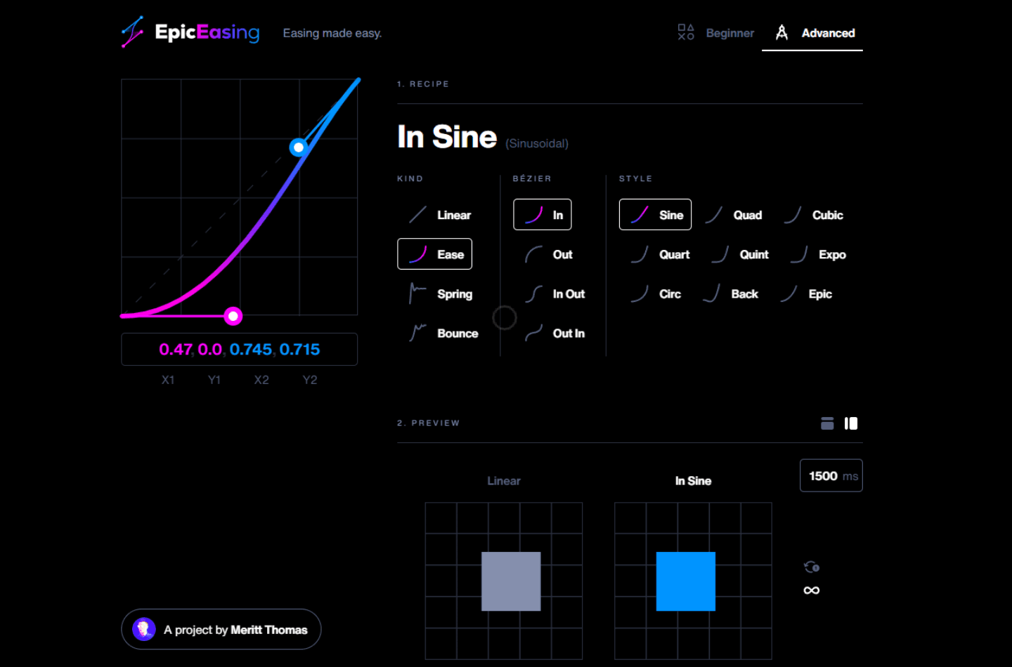Screen dimensions: 1012x667
Task: Click the KIND column heading
Action: pos(410,178)
